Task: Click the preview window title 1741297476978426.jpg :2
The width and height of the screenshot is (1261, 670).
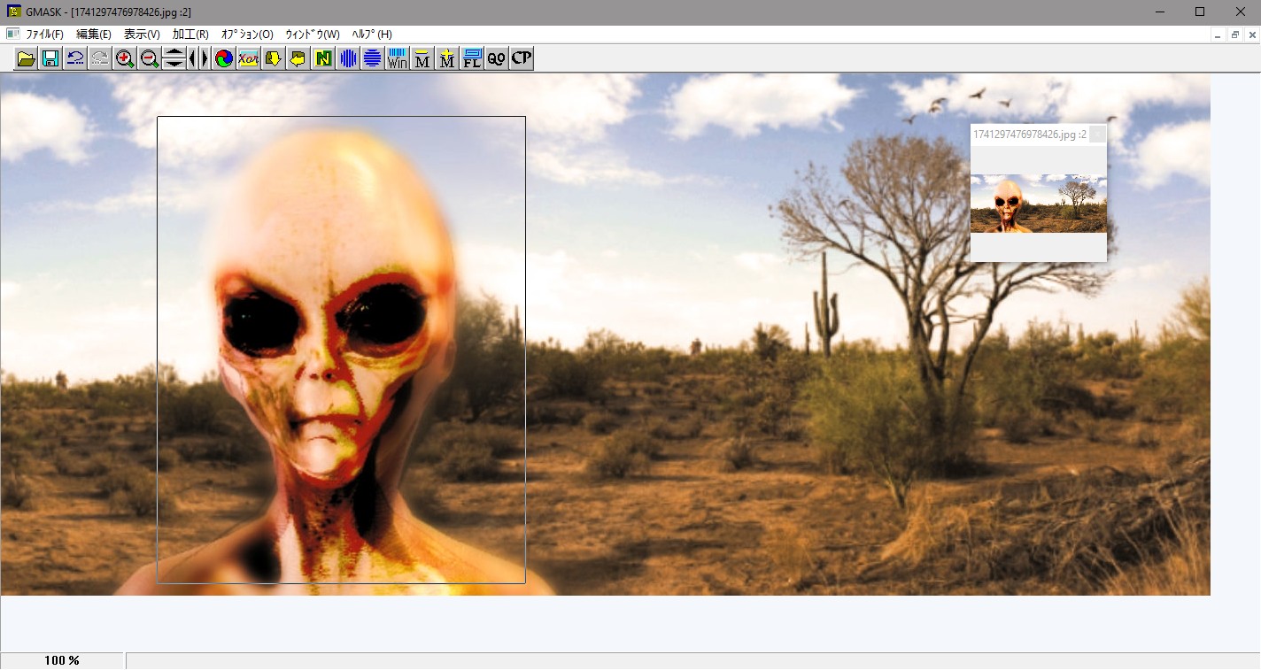Action: tap(1030, 135)
